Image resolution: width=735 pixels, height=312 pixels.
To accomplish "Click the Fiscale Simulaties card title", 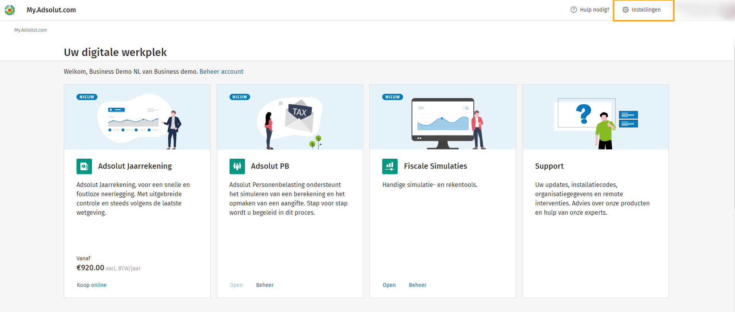I will (x=436, y=166).
